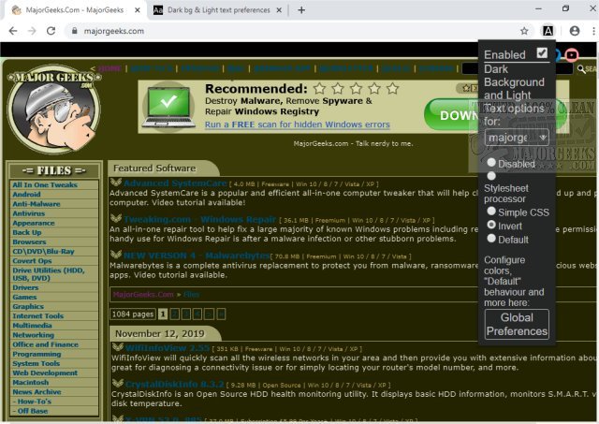Click the first rating star in Recommended banner
This screenshot has height=424, width=599.
click(x=319, y=89)
